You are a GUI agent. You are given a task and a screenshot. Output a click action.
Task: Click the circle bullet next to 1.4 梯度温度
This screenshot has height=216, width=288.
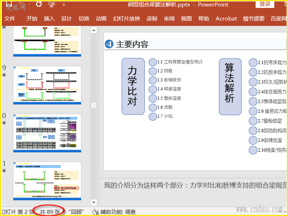coord(153,89)
